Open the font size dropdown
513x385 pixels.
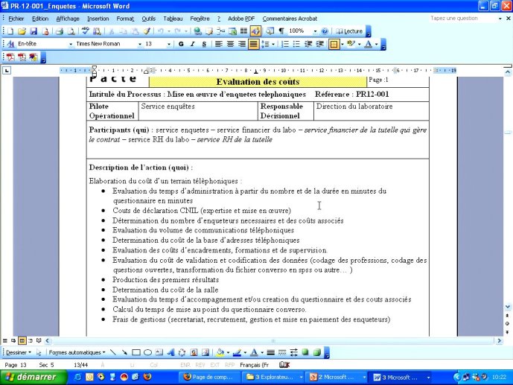[169, 44]
